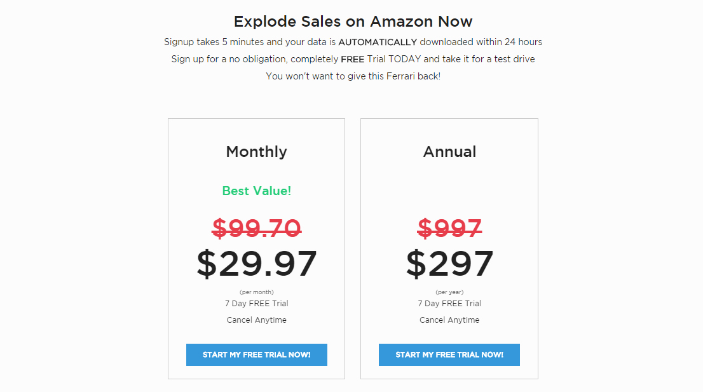Click the Ferrari back sentence
The image size is (703, 392).
353,76
